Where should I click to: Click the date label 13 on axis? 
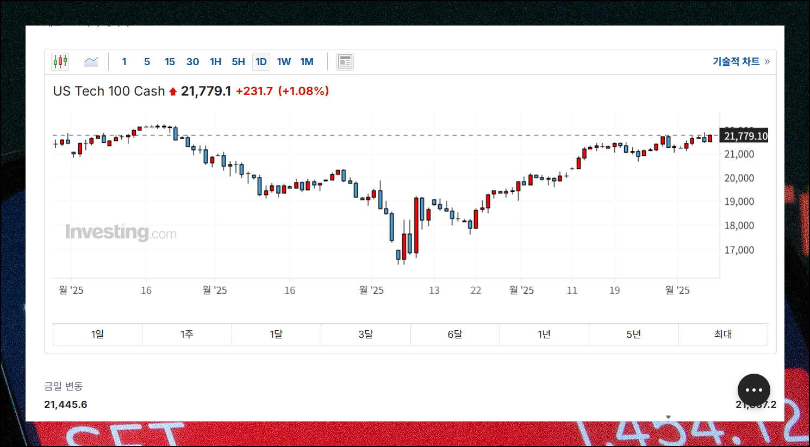[x=434, y=291]
